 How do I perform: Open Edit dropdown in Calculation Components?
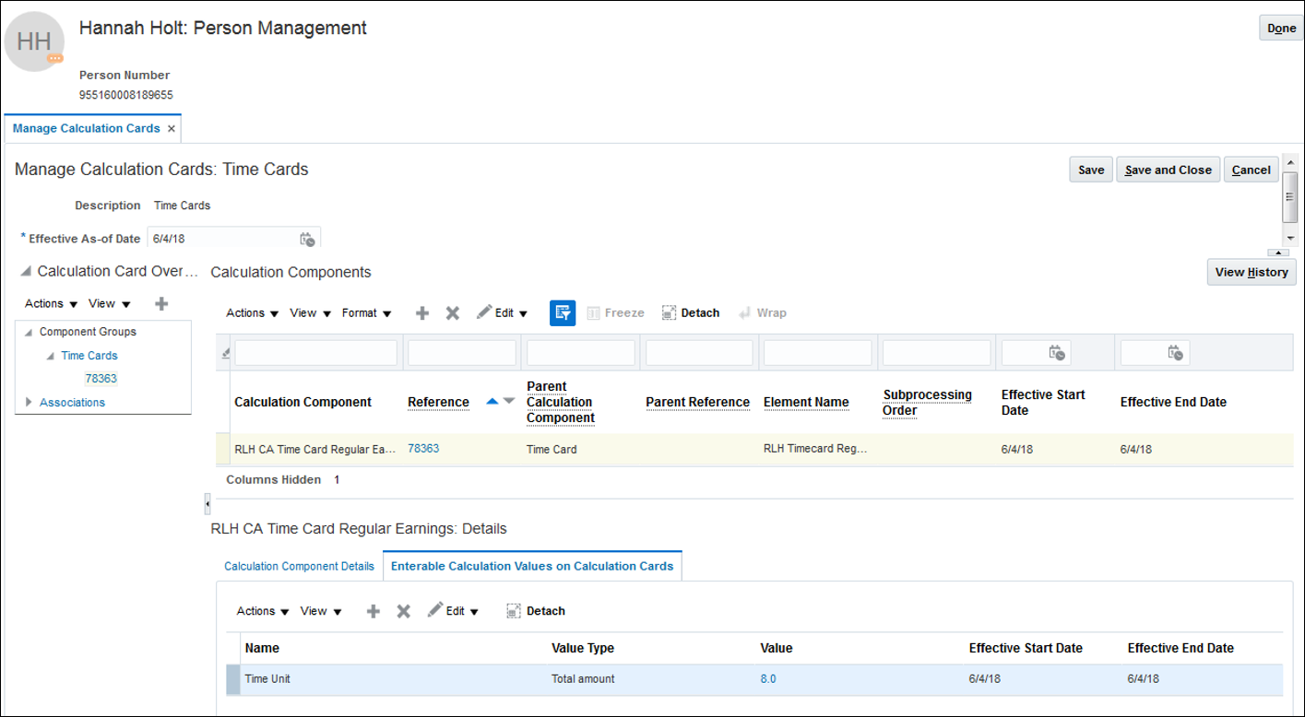[504, 313]
